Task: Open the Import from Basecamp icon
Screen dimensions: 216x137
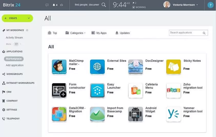Action: pyautogui.click(x=98, y=114)
